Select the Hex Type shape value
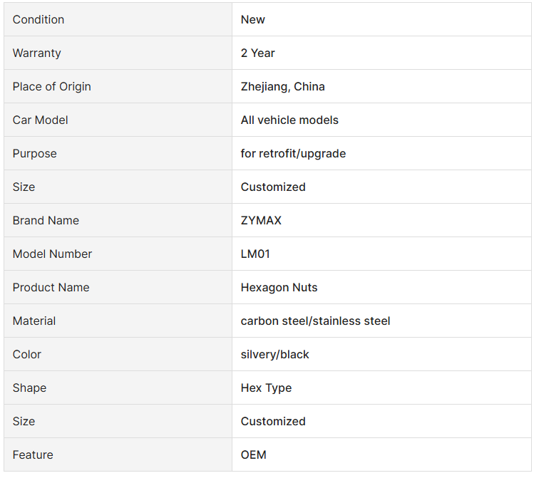This screenshot has width=539, height=478. tap(266, 388)
